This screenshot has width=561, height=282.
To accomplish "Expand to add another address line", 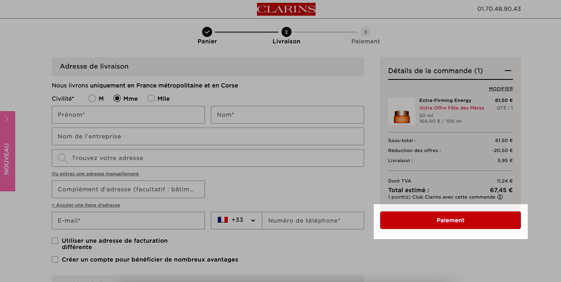I will [86, 205].
